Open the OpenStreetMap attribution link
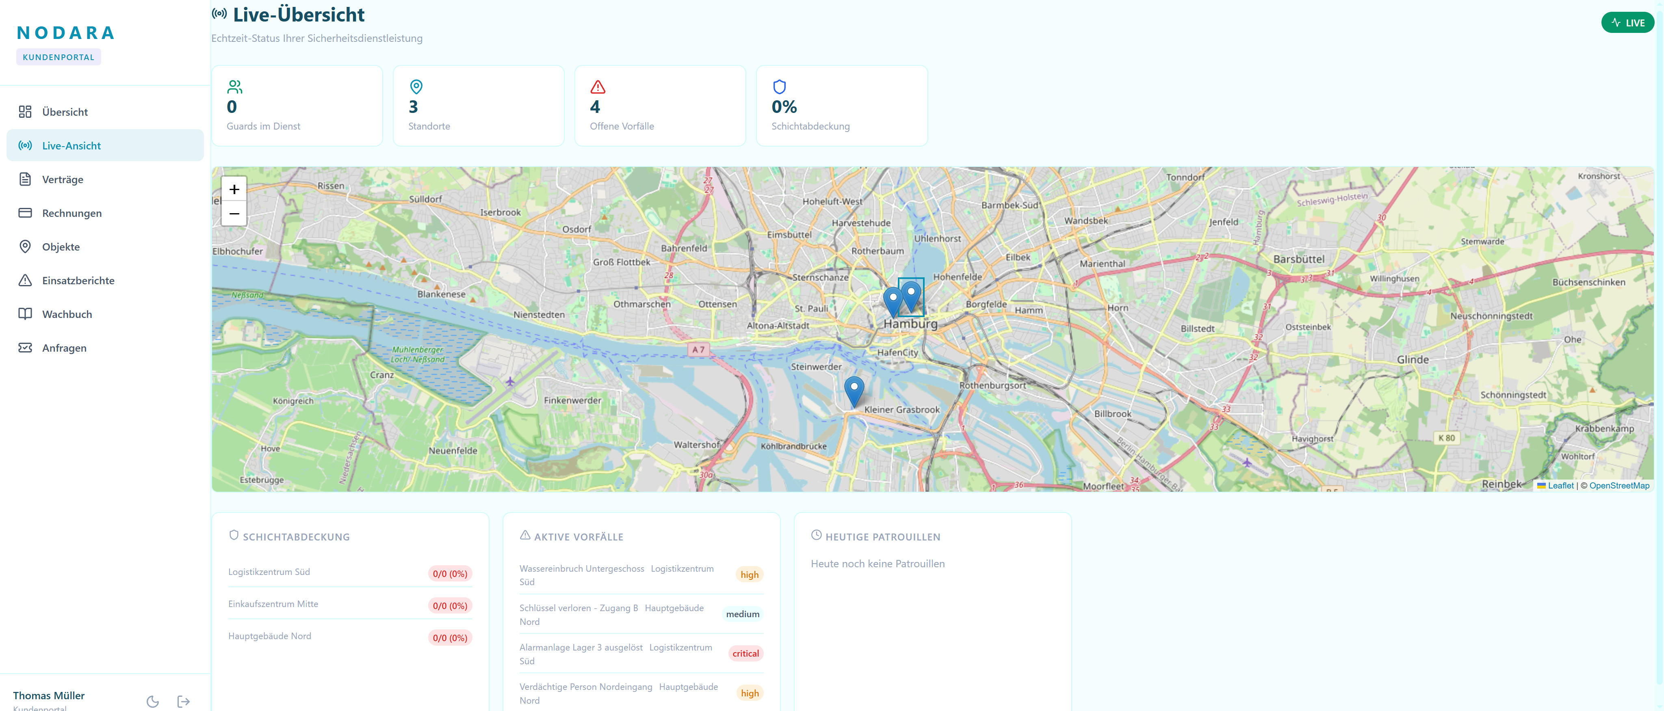 [1619, 486]
